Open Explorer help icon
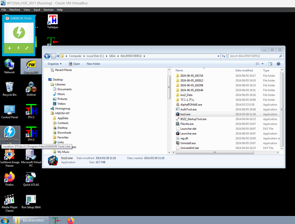 pos(278,64)
